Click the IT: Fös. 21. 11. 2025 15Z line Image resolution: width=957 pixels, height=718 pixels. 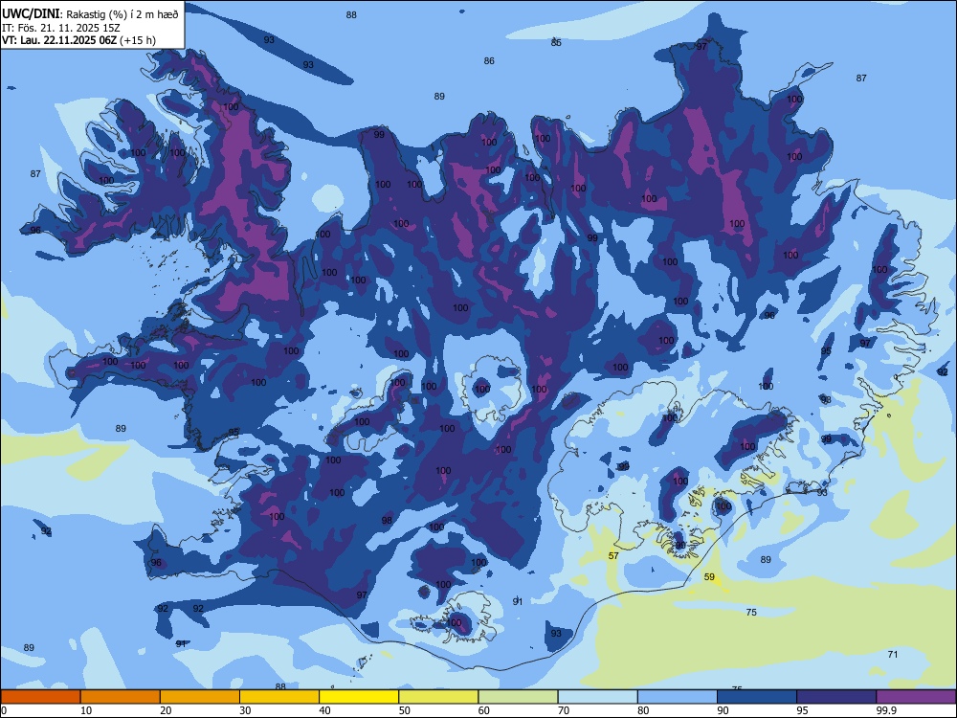(61, 28)
